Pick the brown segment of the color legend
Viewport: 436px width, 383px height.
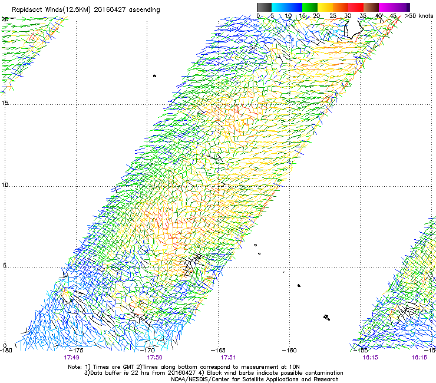pos(371,7)
